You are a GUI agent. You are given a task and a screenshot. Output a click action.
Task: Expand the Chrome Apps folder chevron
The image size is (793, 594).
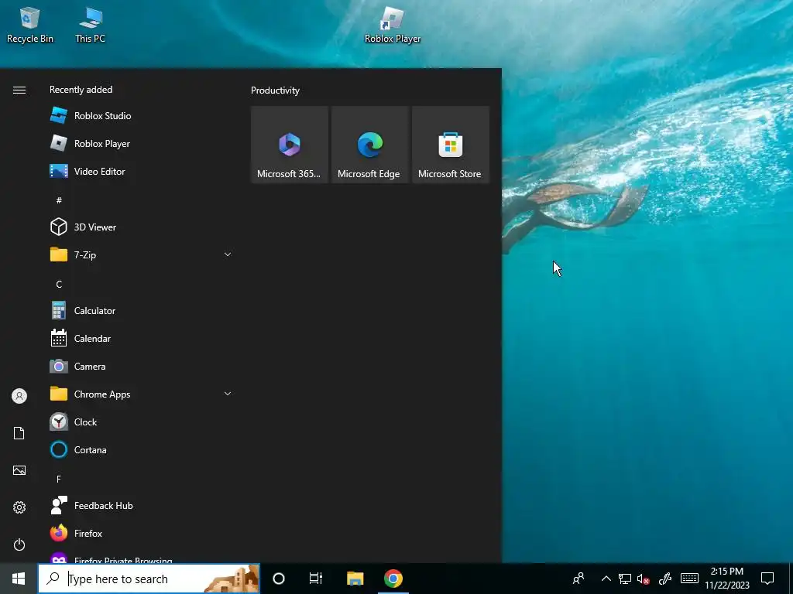228,394
